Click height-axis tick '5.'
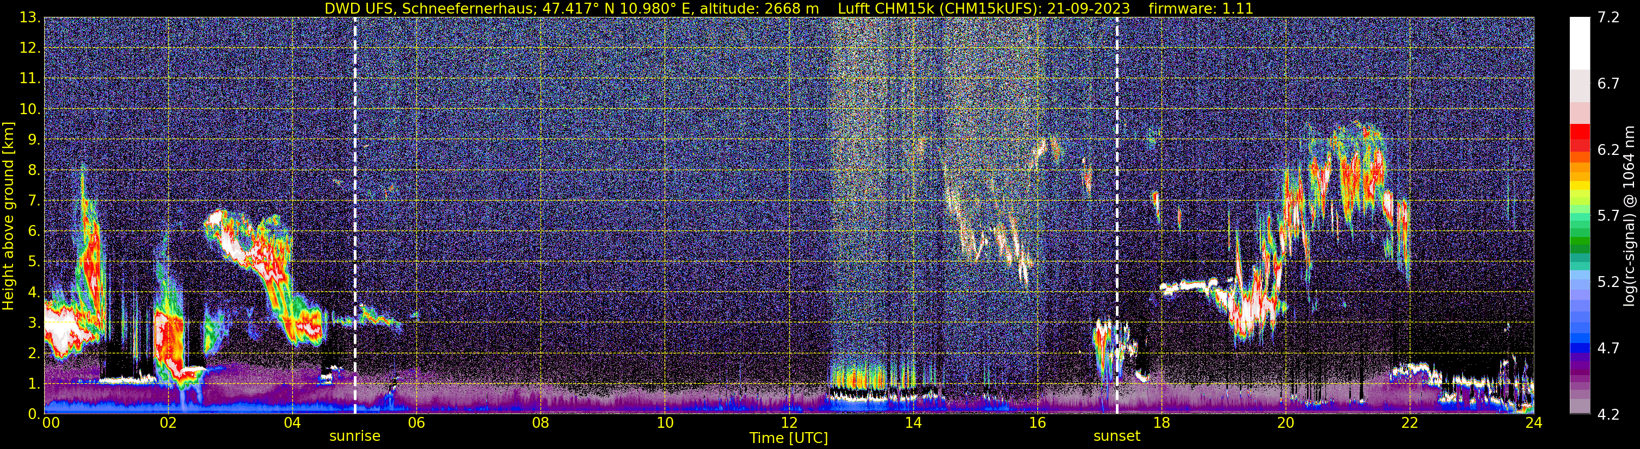 pos(33,261)
